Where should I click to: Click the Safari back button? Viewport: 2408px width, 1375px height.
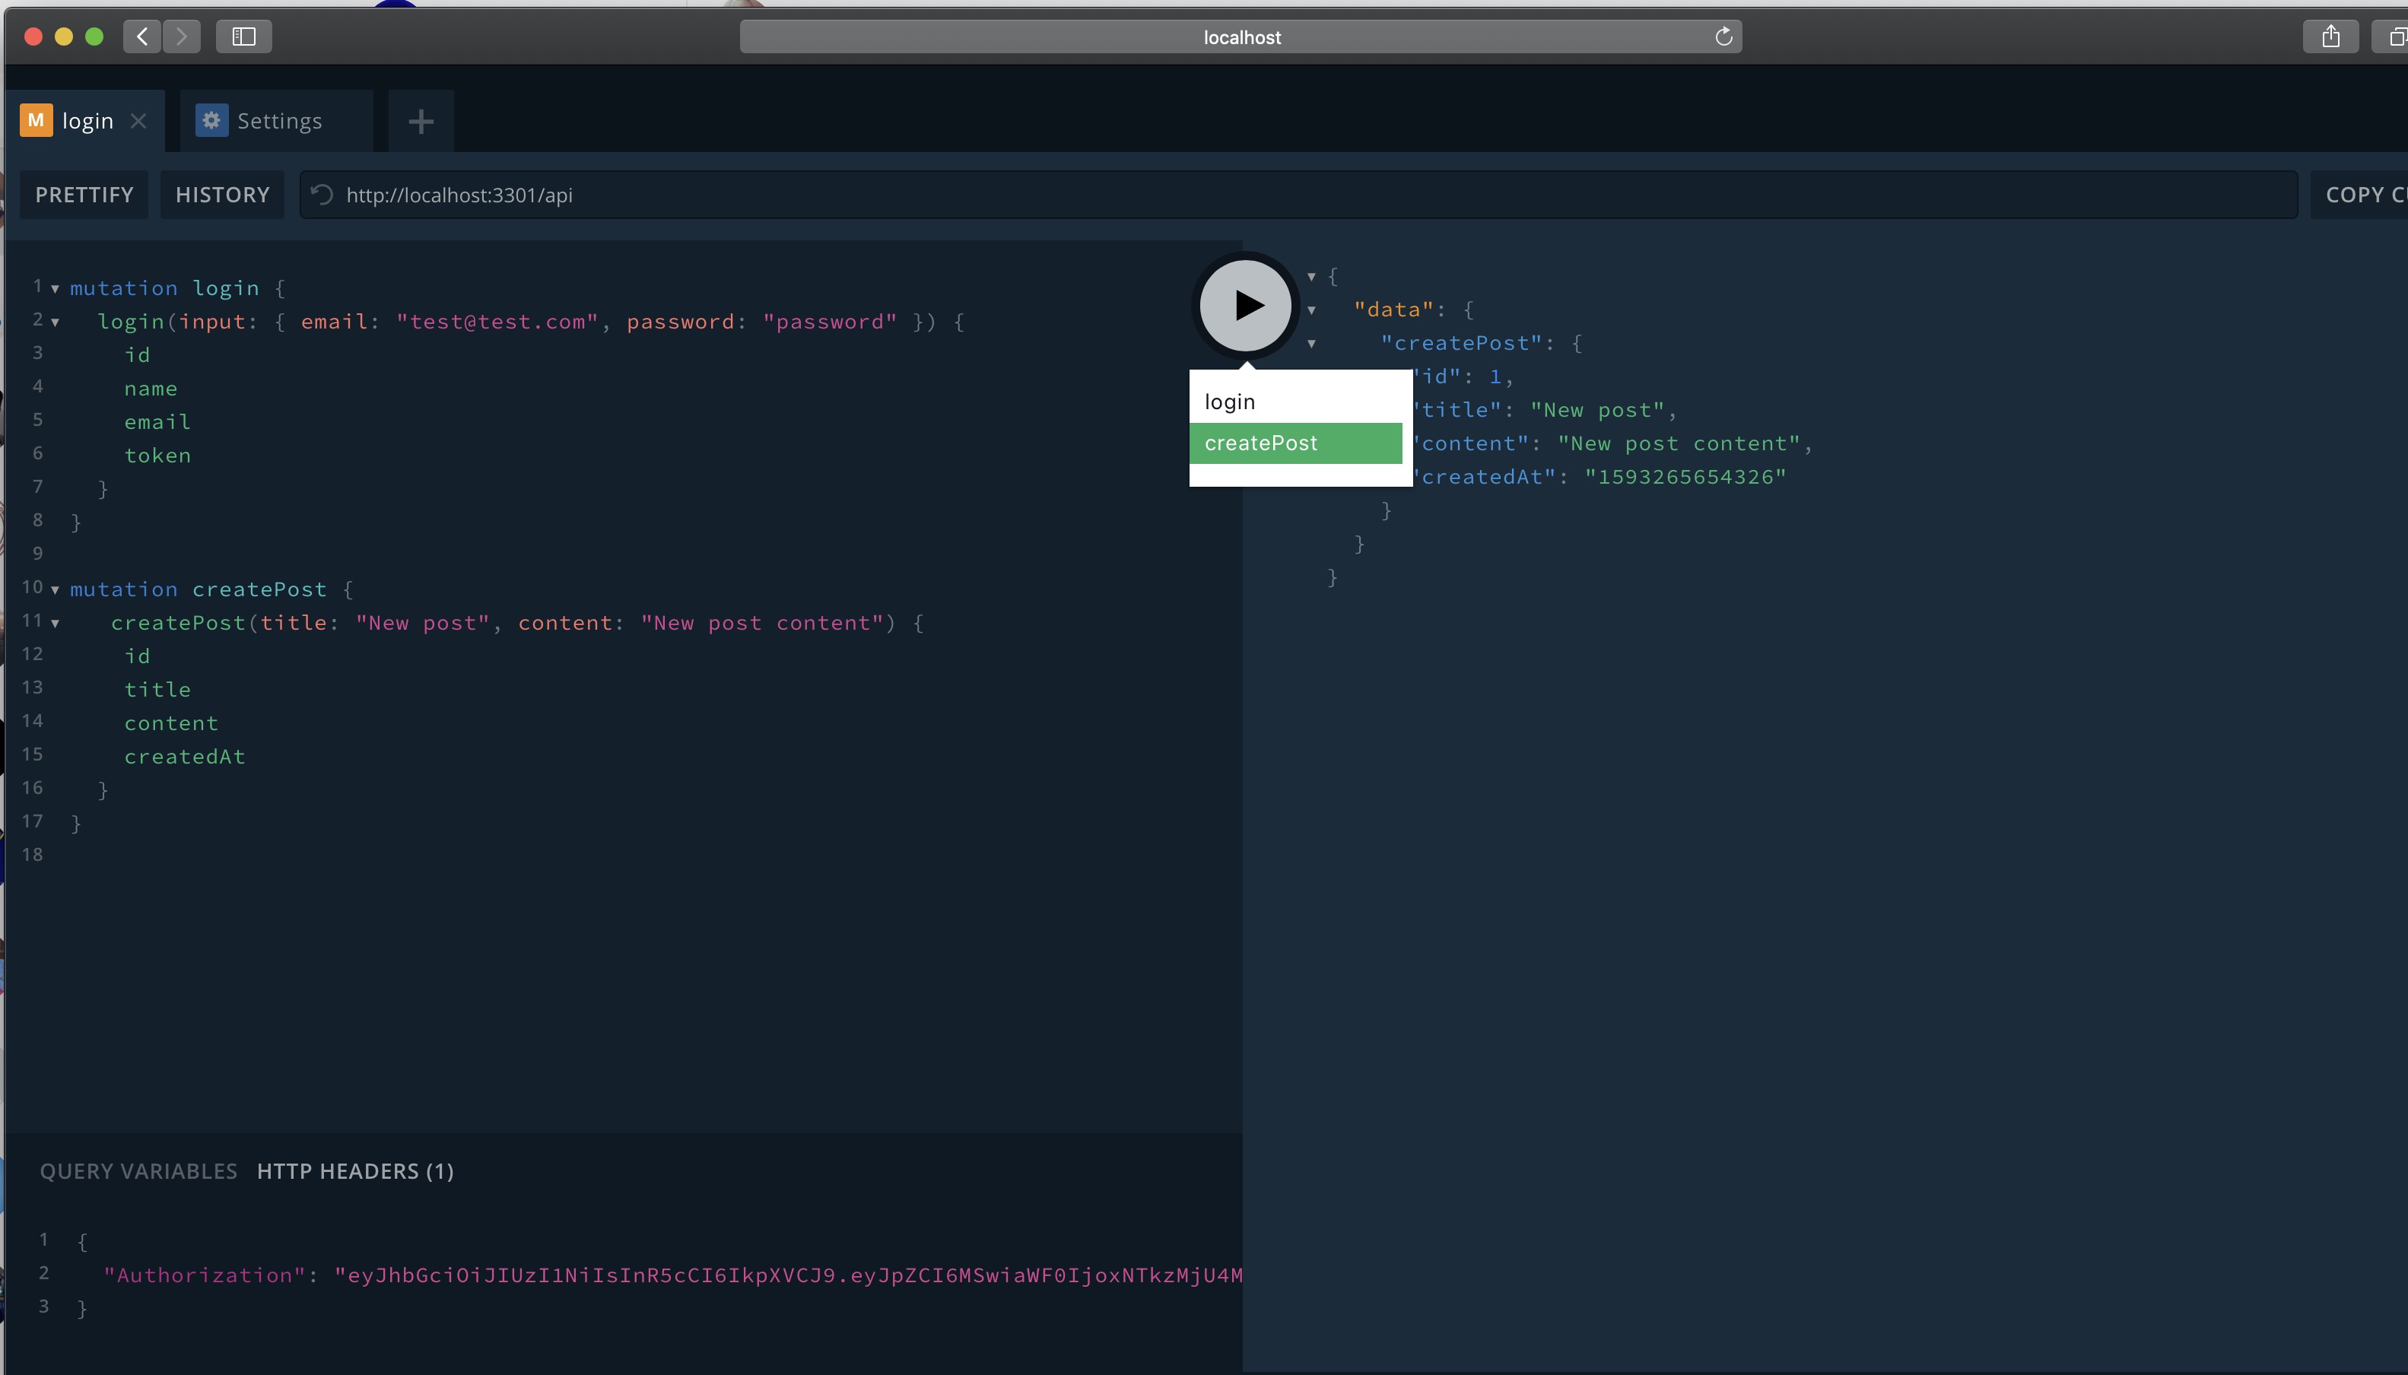(141, 37)
